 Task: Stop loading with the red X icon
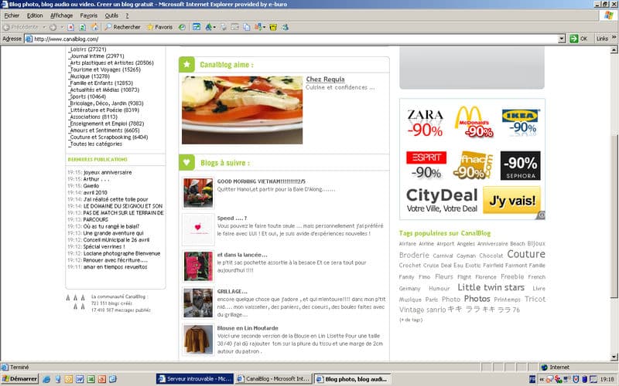pos(70,27)
